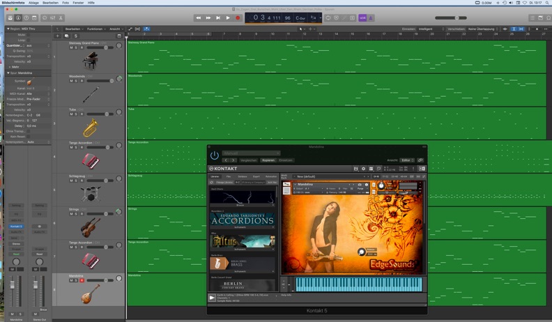The image size is (552, 322).
Task: Start recording with the red Record button
Action: coord(238,17)
